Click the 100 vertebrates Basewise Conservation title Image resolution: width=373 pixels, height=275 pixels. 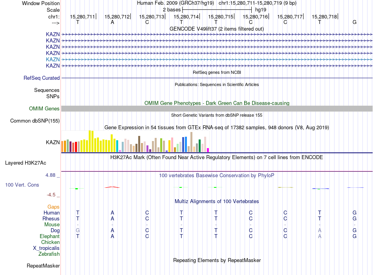click(x=217, y=175)
